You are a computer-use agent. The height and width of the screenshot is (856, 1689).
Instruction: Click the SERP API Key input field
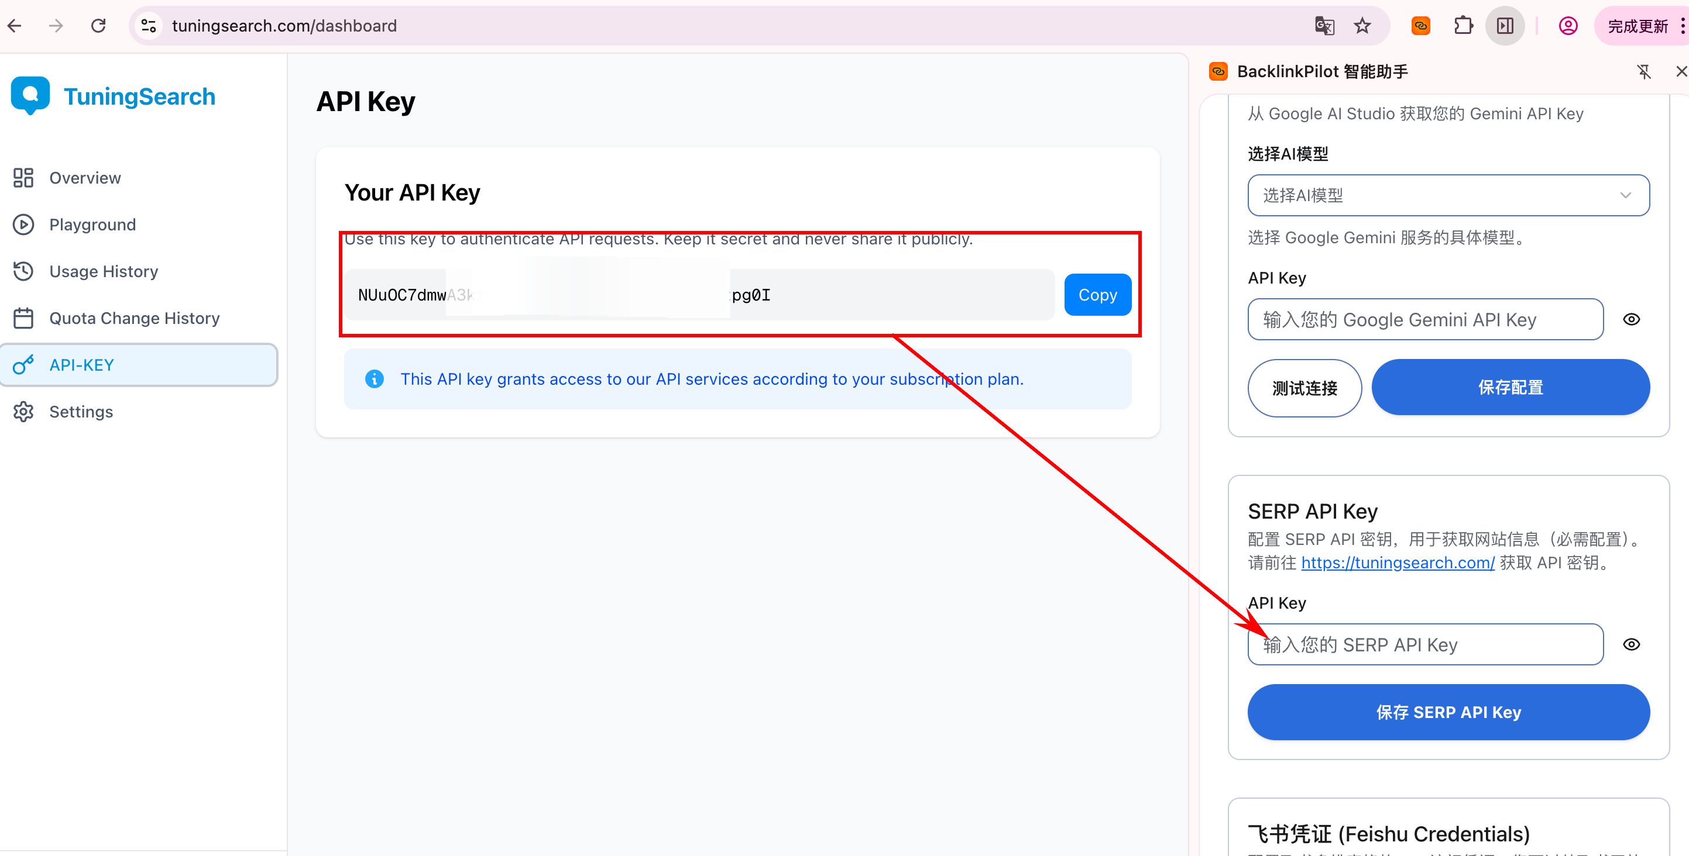[x=1426, y=644]
